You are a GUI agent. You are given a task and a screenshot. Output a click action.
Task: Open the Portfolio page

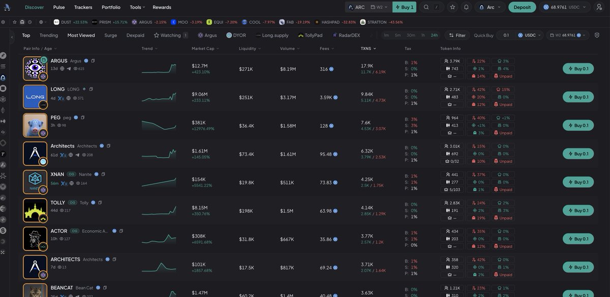coord(111,7)
